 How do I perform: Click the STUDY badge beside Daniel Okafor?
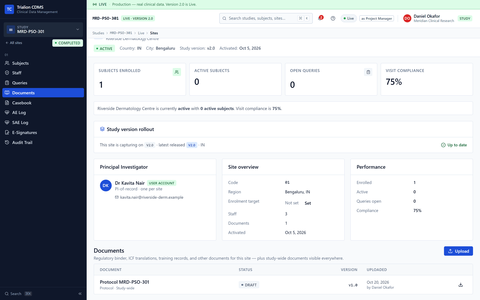coord(465,18)
